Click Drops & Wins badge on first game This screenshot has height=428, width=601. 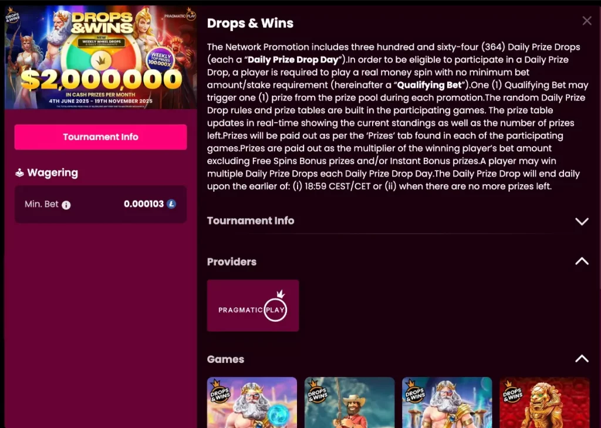pyautogui.click(x=220, y=391)
